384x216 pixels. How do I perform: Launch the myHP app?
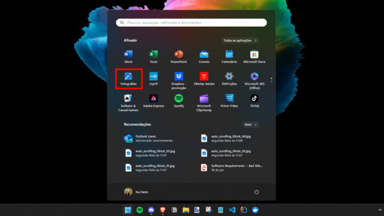point(154,79)
